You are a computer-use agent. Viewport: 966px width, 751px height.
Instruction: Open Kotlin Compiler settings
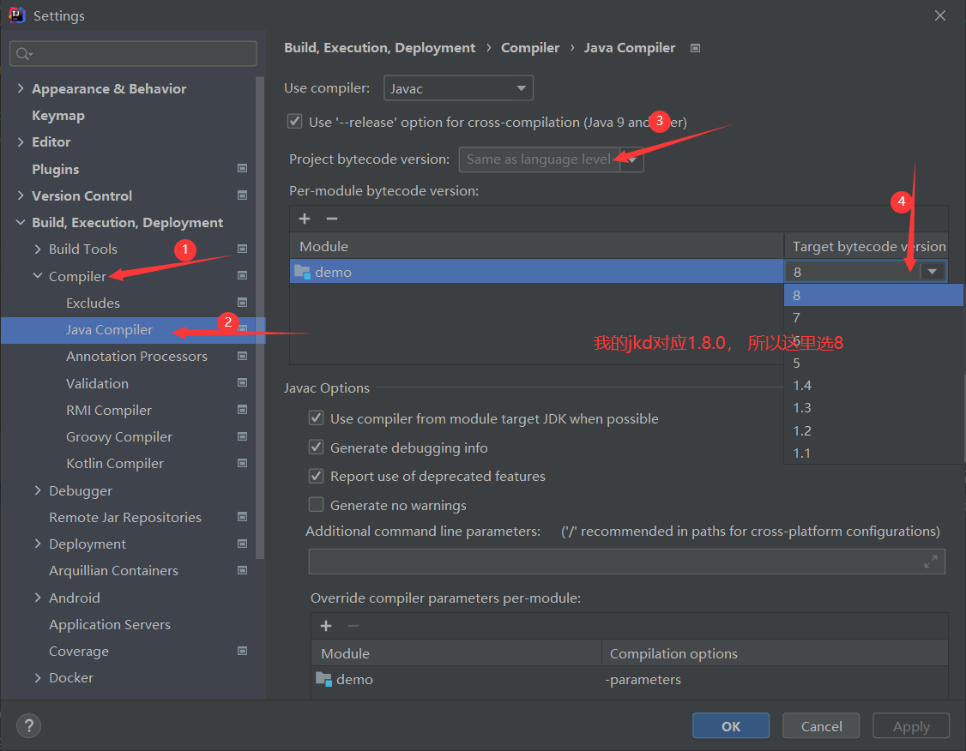[x=115, y=463]
